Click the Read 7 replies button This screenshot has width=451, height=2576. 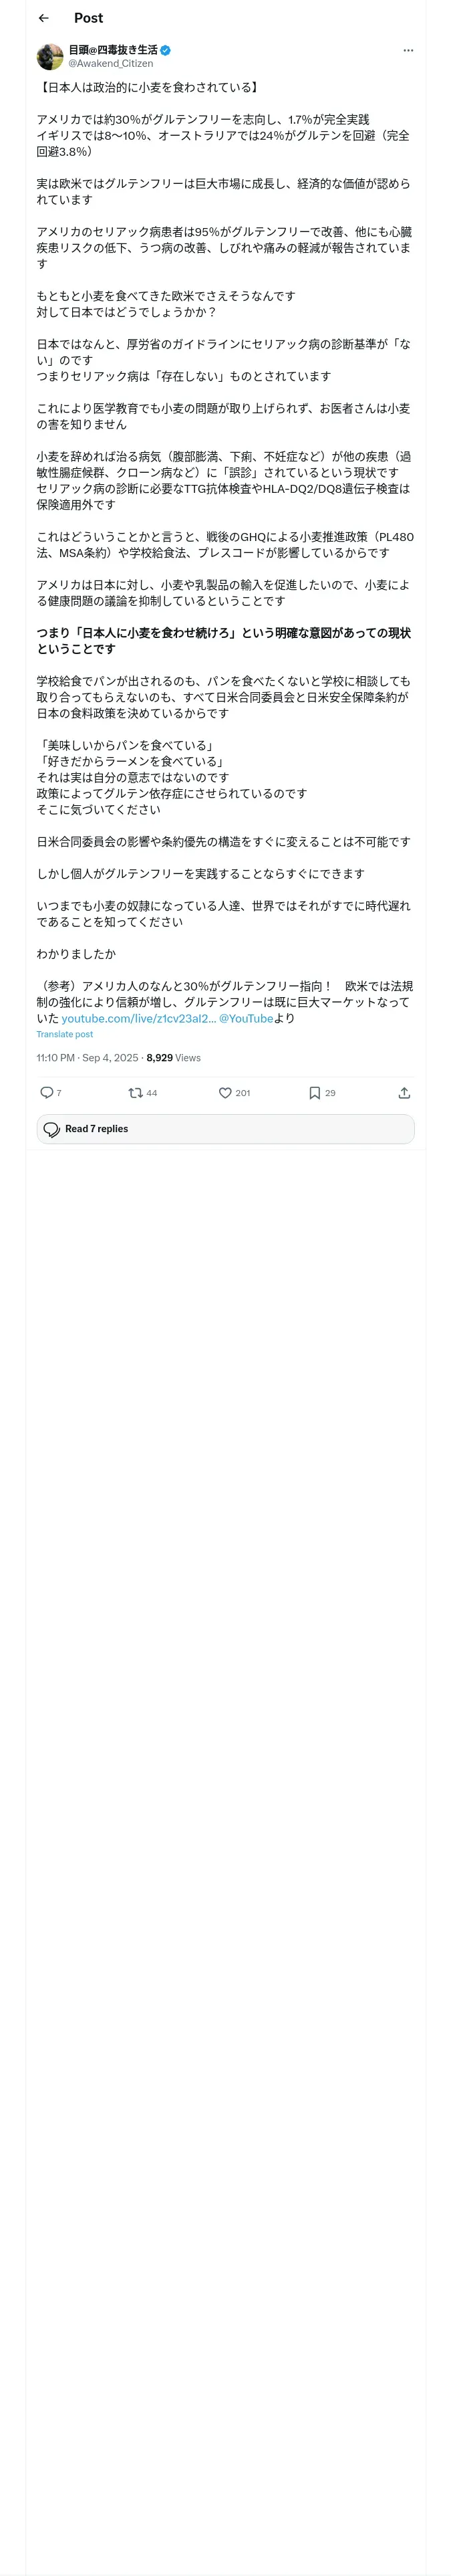[225, 1128]
